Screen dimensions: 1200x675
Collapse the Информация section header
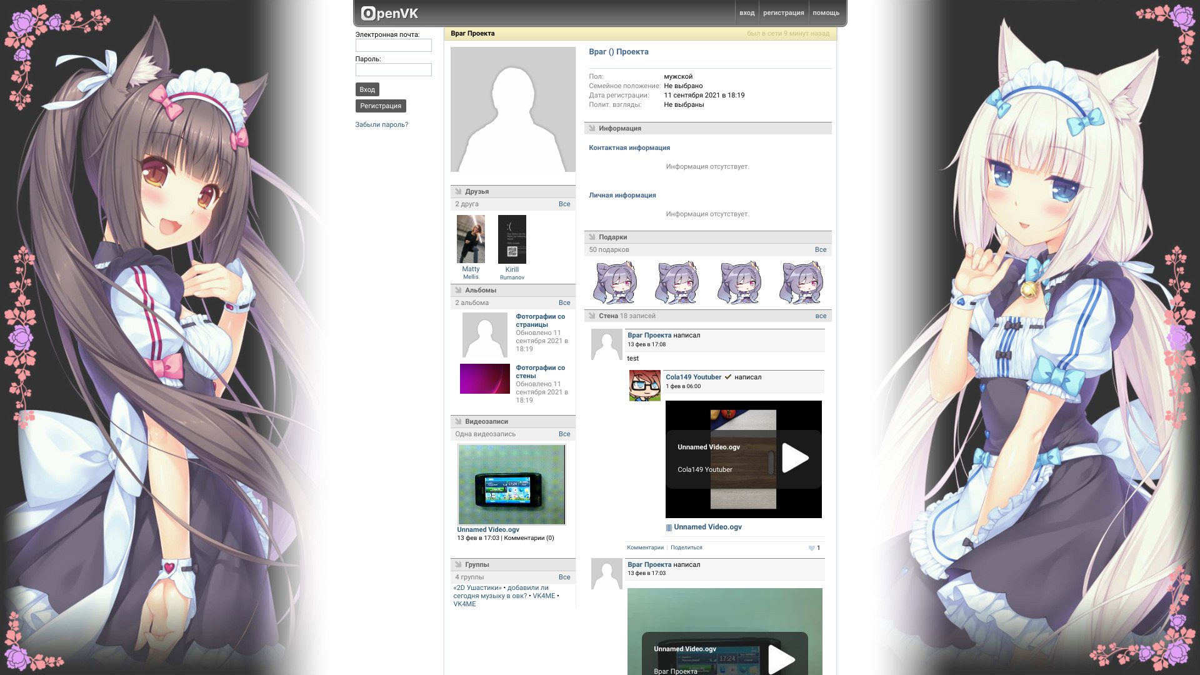619,128
